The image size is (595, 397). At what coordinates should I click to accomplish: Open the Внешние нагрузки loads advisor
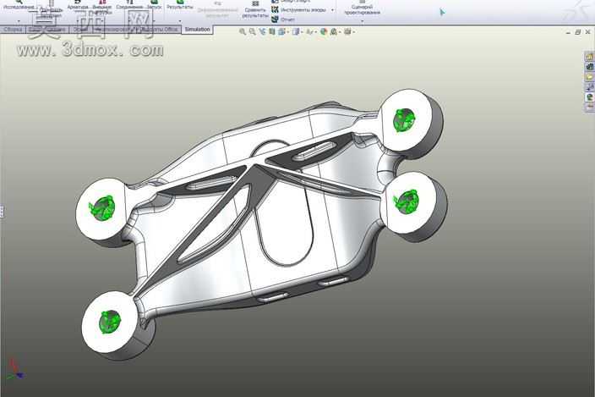(x=102, y=7)
